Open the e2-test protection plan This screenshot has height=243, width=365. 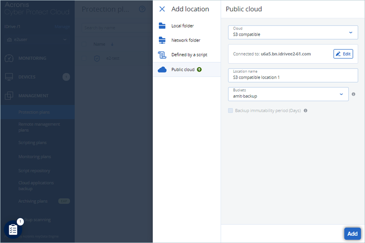tap(113, 58)
